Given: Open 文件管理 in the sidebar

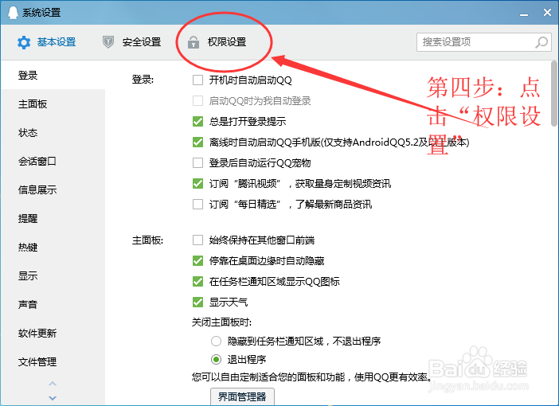Looking at the screenshot, I should point(53,361).
